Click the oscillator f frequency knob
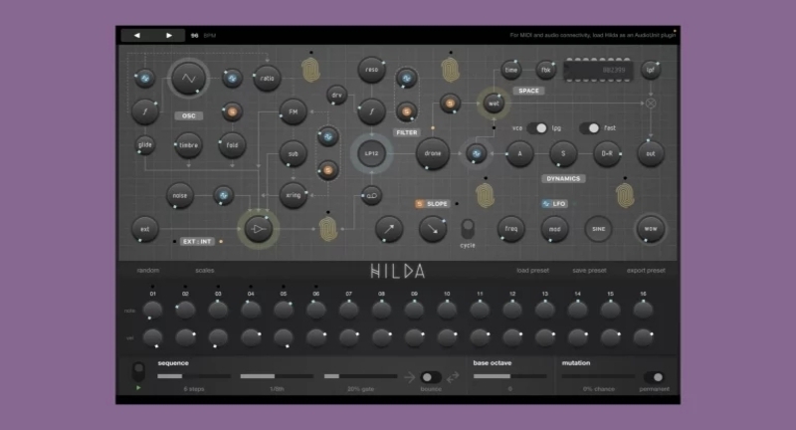 point(144,111)
